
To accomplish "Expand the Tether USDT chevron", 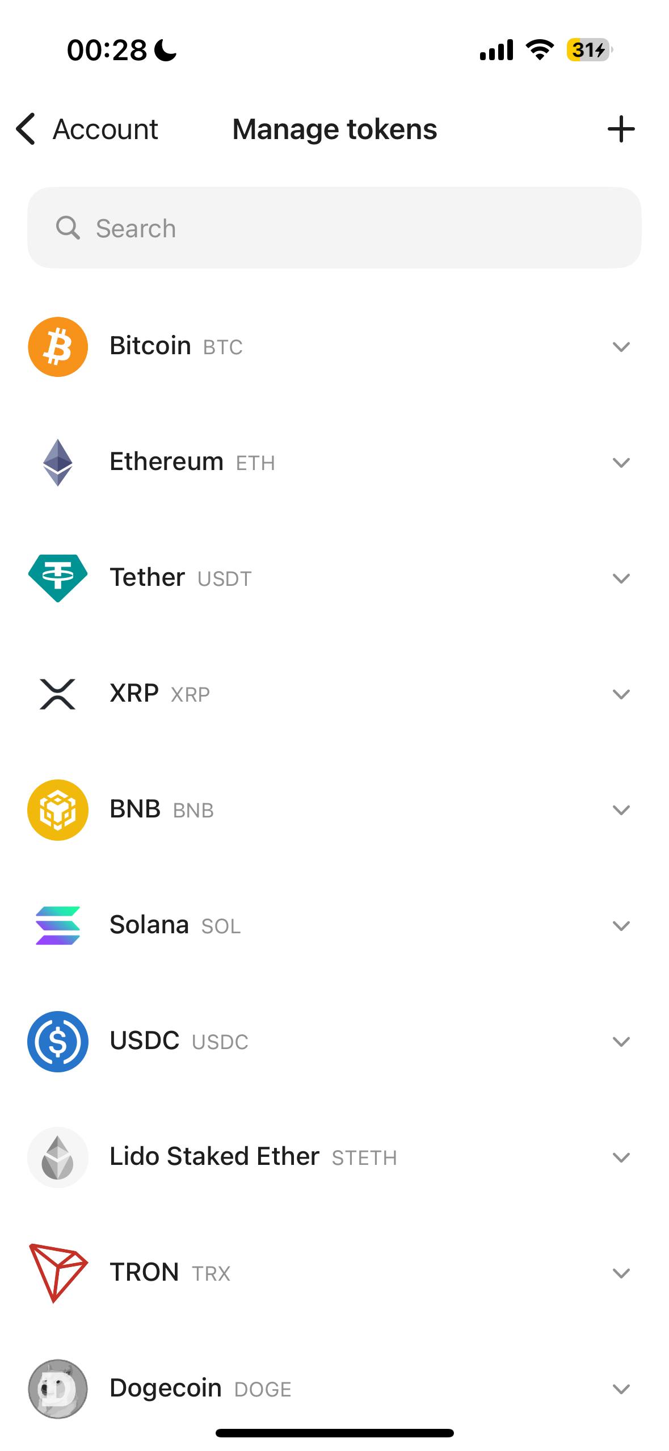I will coord(621,578).
